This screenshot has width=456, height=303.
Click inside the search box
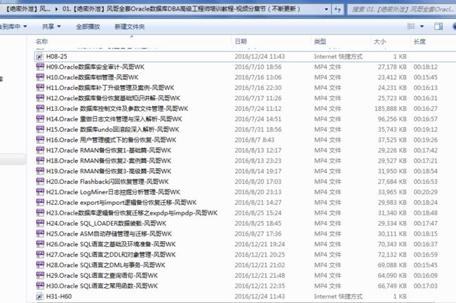(402, 9)
